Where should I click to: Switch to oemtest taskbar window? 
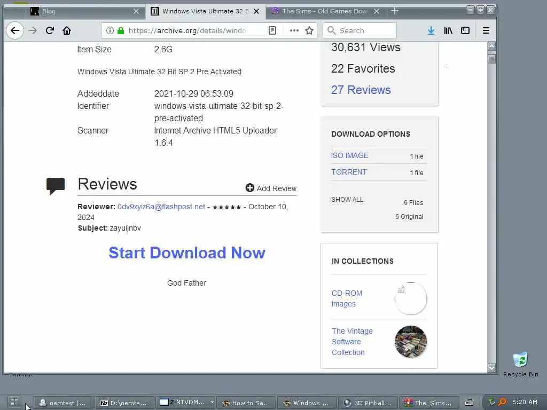65,403
